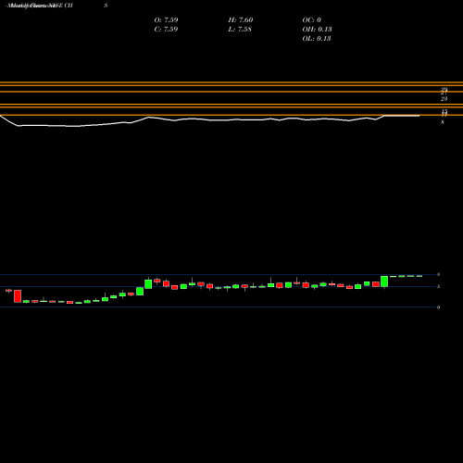Click the OH: 0.13 readout
463x463 pixels.
(x=317, y=30)
